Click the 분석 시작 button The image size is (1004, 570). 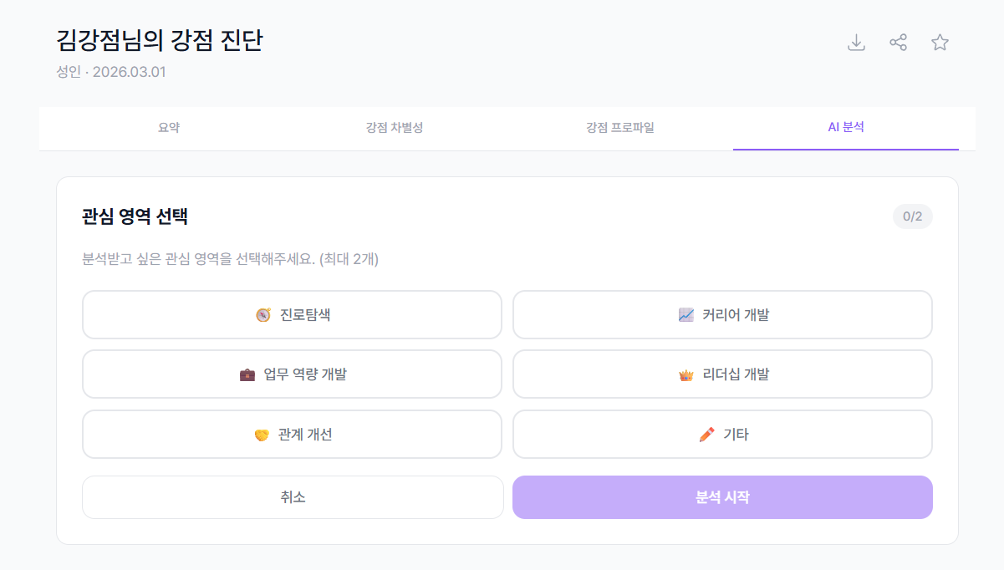(x=722, y=496)
